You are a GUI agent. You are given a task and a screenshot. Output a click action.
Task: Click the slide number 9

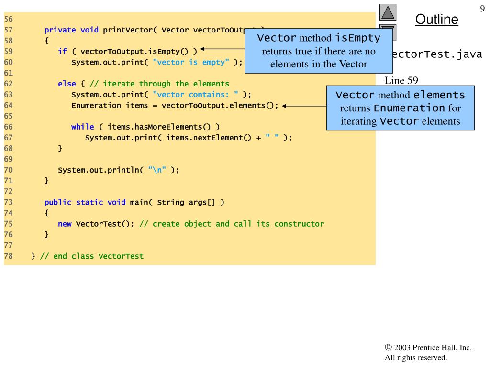click(482, 9)
